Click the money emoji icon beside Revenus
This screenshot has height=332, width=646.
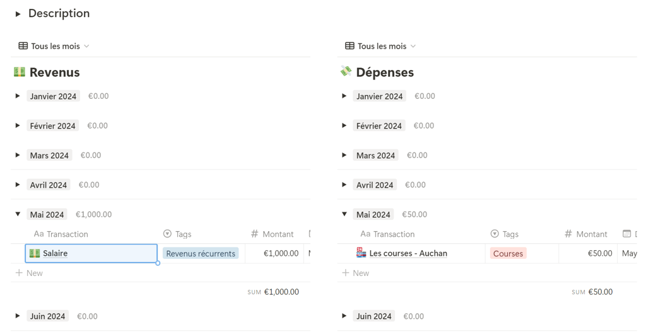click(20, 72)
